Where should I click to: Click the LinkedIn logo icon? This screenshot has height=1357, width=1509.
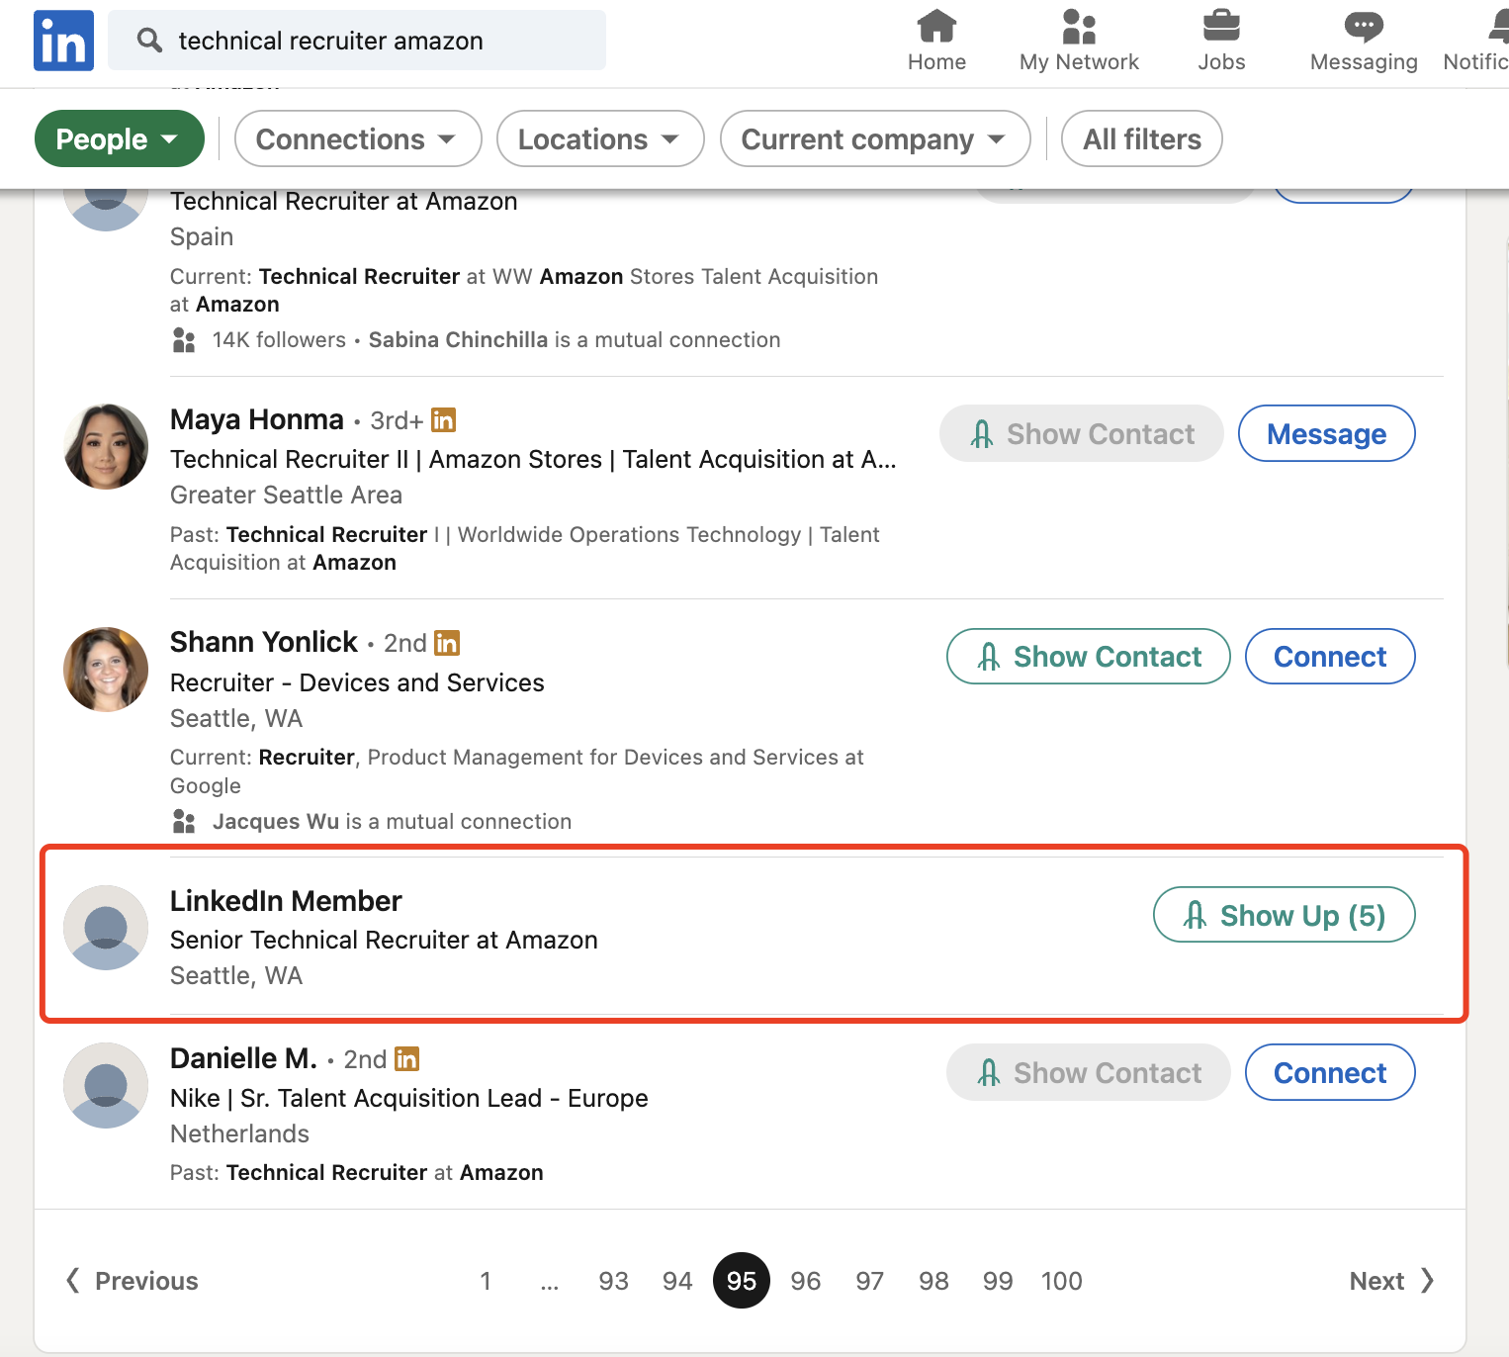[63, 41]
